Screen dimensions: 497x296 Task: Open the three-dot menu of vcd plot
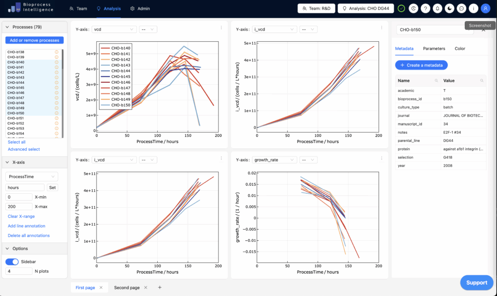tap(221, 28)
